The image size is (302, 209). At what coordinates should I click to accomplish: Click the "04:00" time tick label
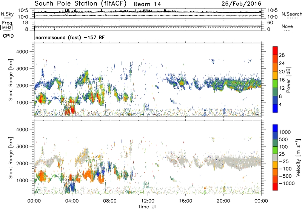pos(72,201)
